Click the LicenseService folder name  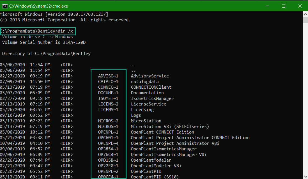(148, 104)
